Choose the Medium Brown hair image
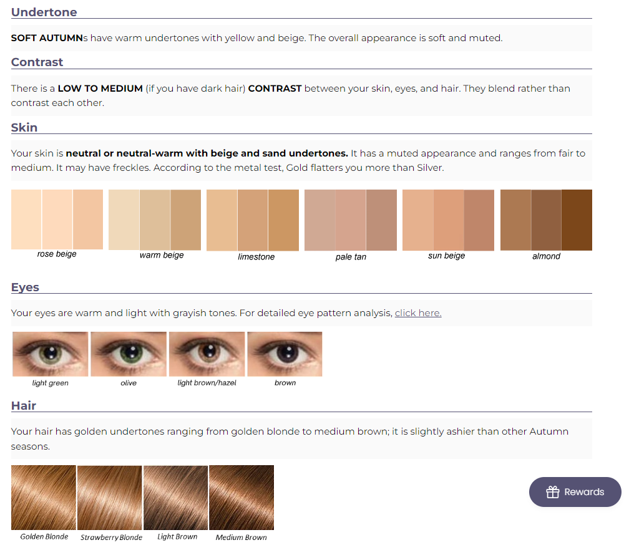The width and height of the screenshot is (624, 545). pos(241,498)
